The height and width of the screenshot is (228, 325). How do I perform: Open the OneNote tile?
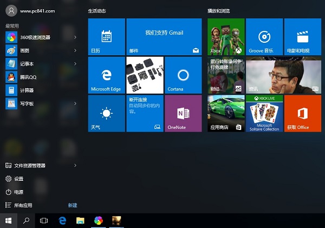pos(183,113)
